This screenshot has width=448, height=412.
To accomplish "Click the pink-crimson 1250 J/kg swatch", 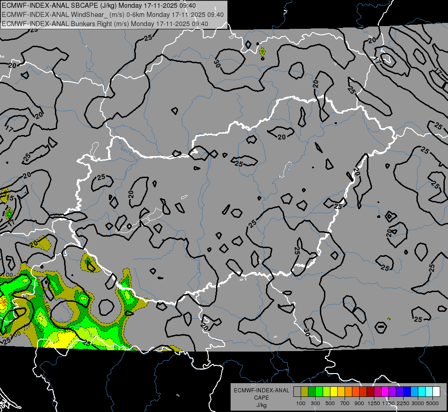I will 378,391.
